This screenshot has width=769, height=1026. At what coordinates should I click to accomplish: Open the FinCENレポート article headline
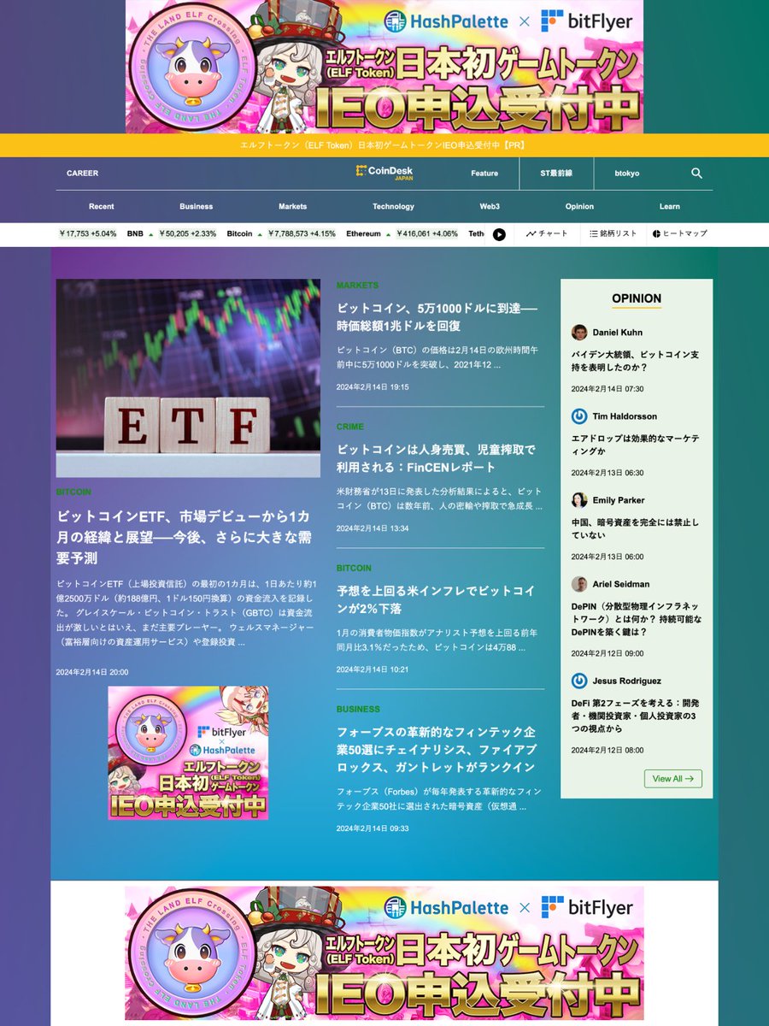[436, 458]
